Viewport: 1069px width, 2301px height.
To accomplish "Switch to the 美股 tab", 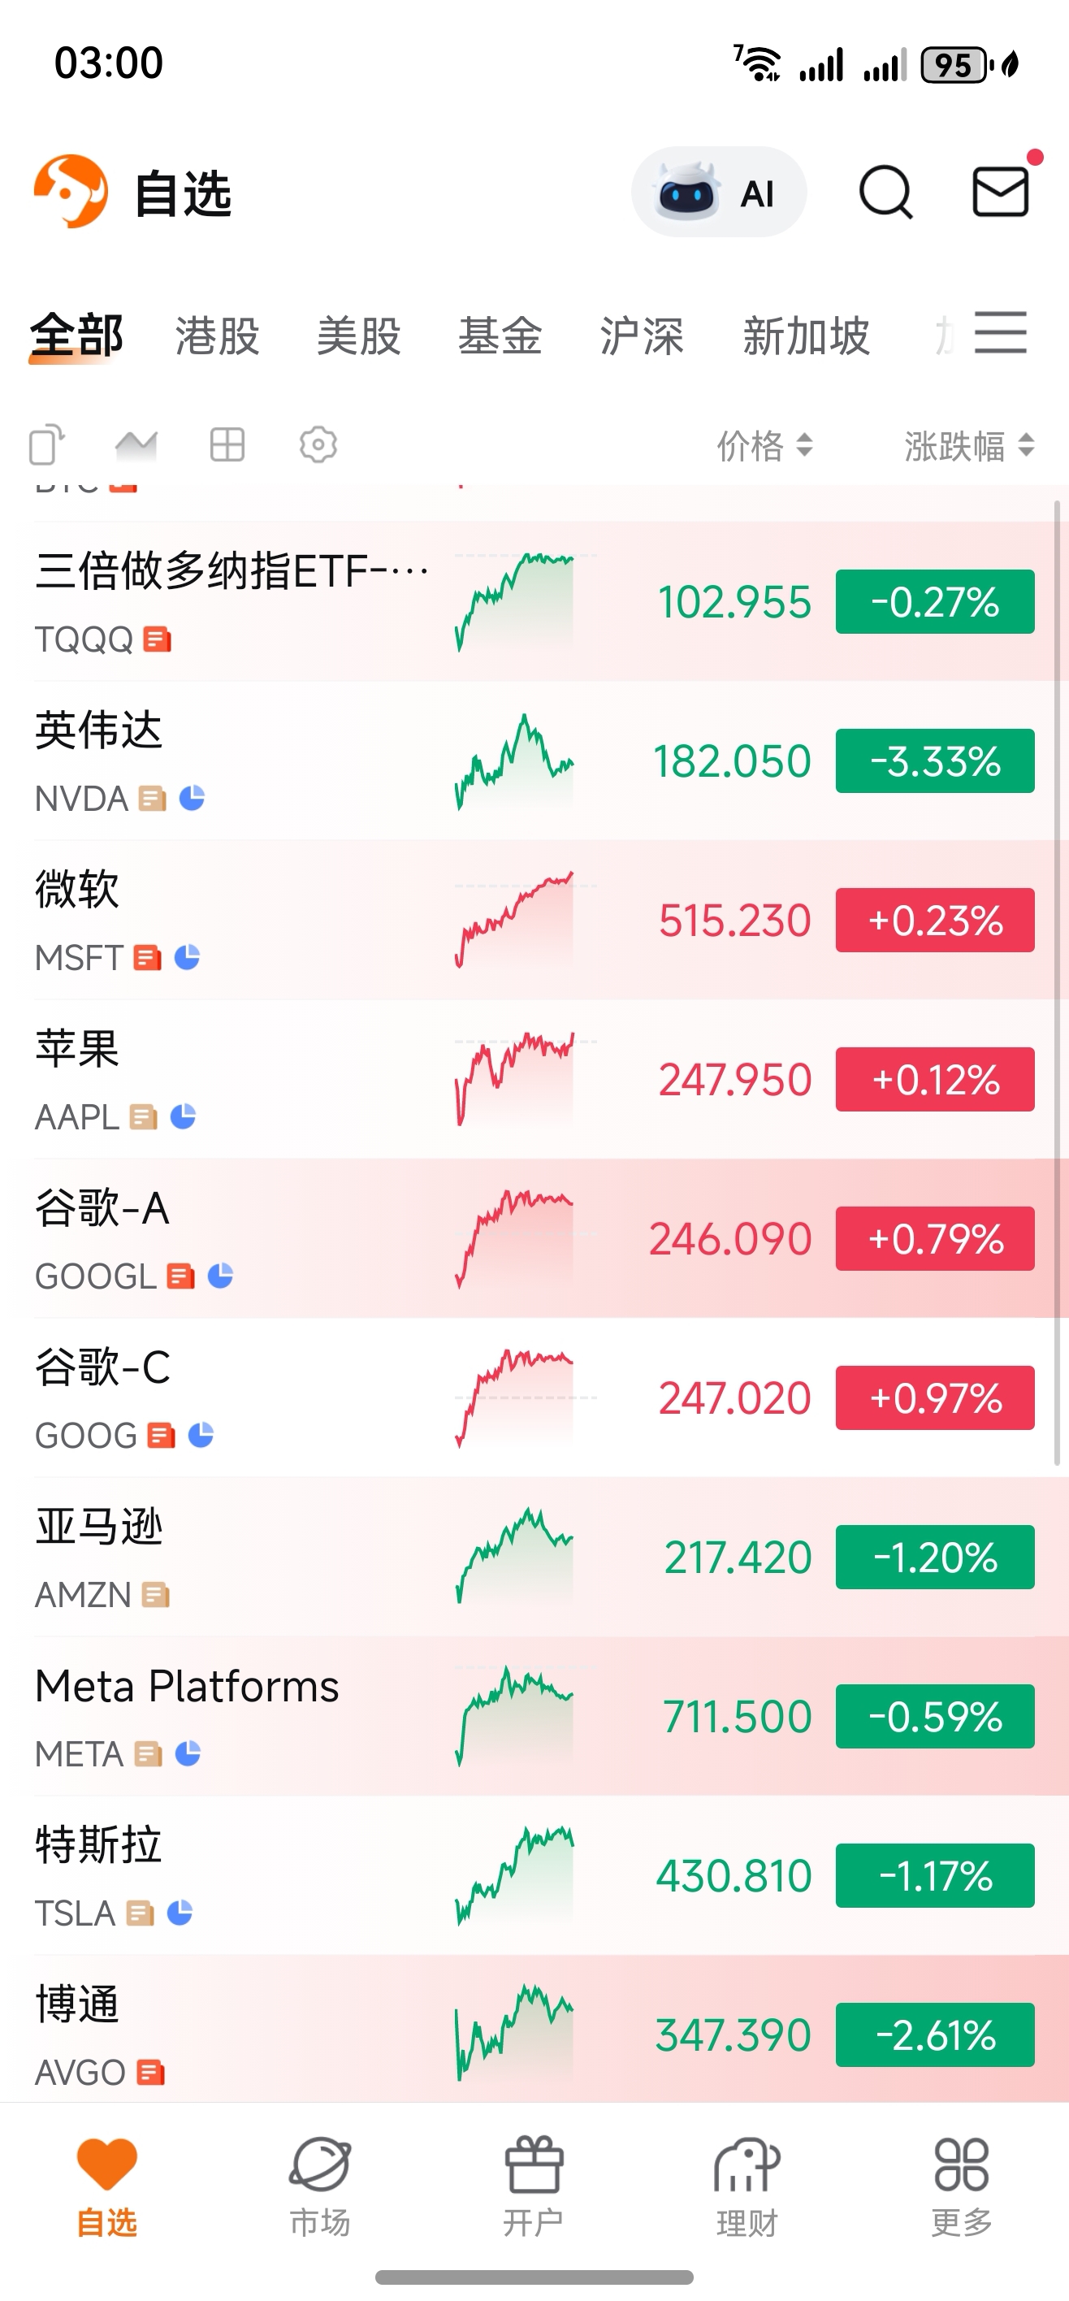I will pyautogui.click(x=358, y=336).
